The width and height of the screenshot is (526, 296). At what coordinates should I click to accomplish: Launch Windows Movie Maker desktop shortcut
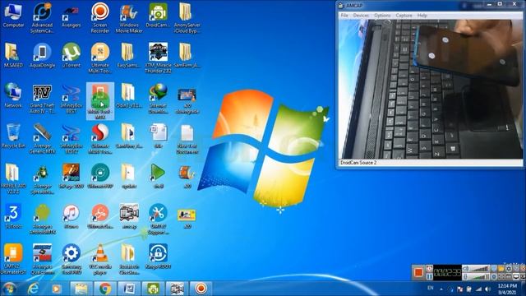click(129, 18)
